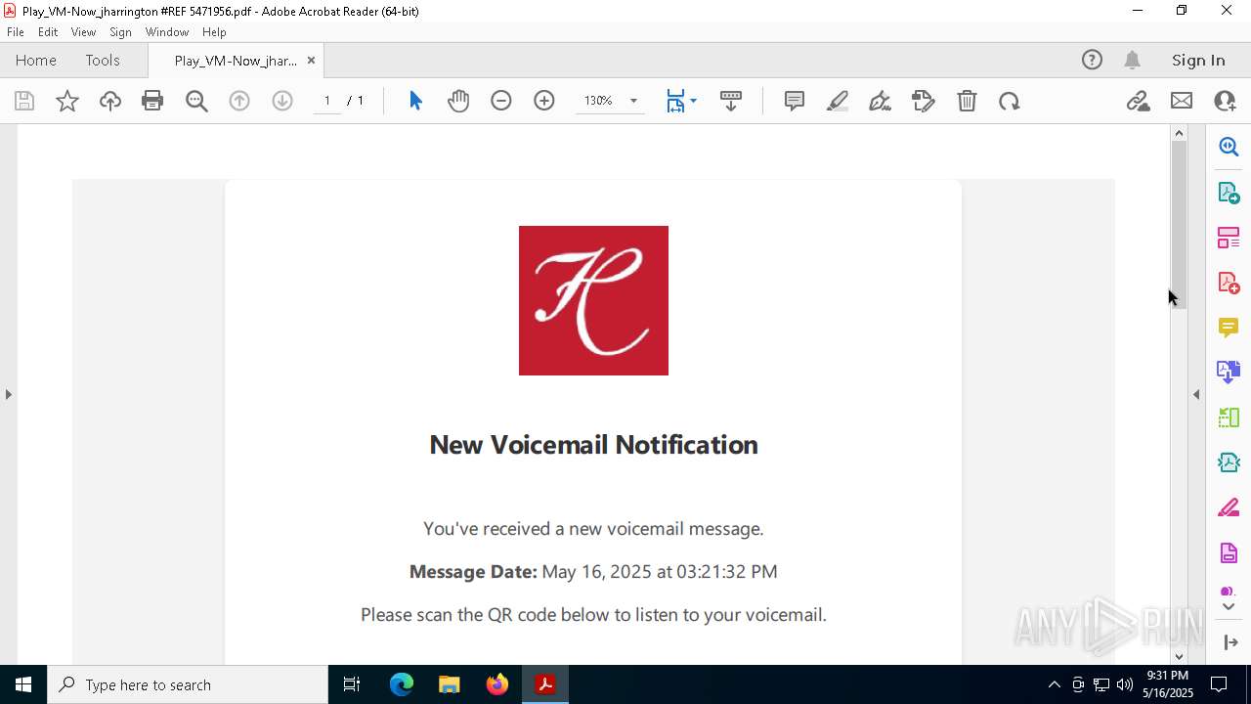Open the File menu
The height and width of the screenshot is (704, 1251).
(x=16, y=31)
